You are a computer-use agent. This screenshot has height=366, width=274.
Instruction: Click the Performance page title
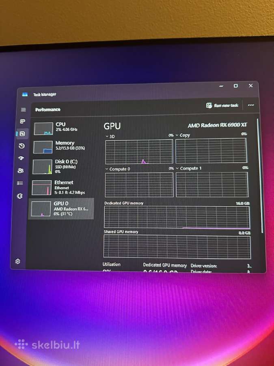point(48,109)
